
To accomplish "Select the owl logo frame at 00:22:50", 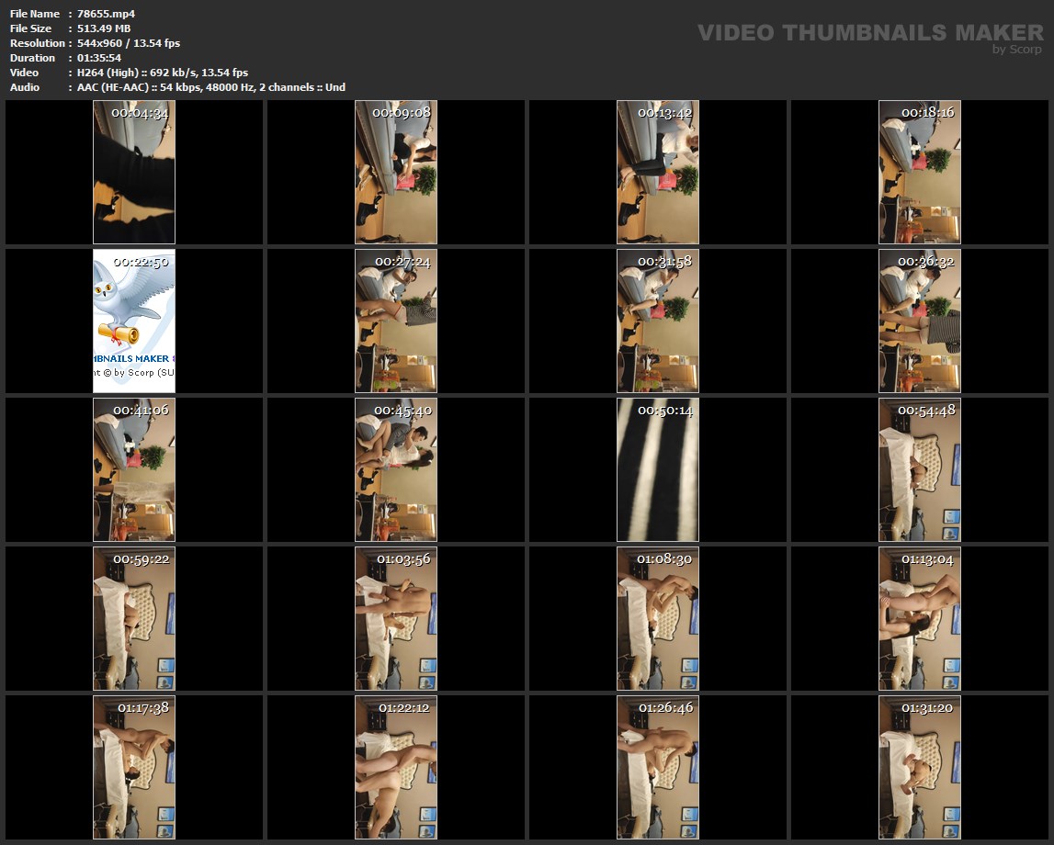I will (134, 321).
